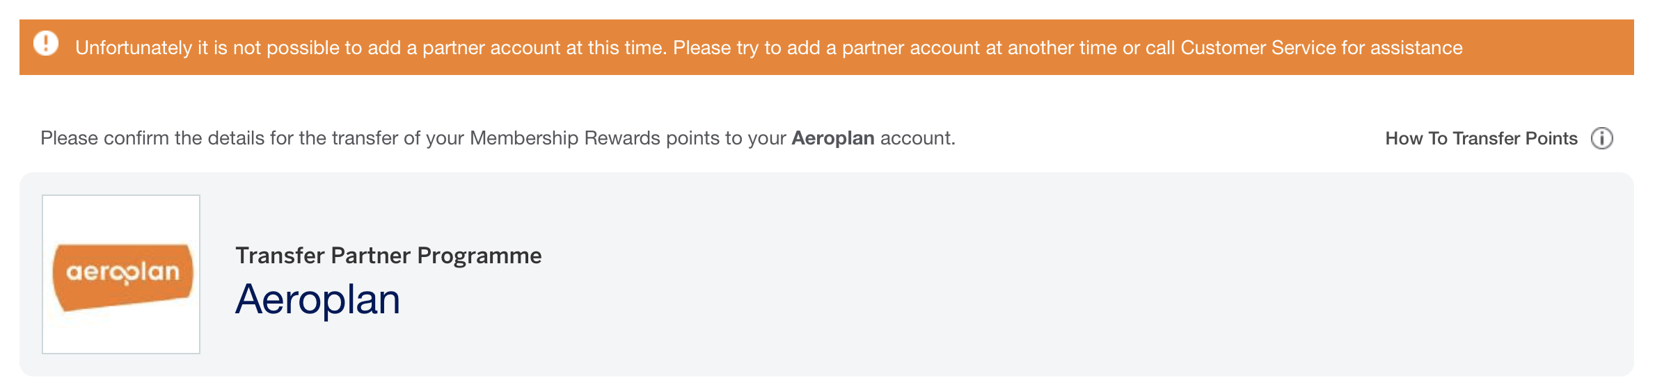Click the blue Aeroplan programme heading
Viewport: 1655px width, 389px height.
tap(317, 300)
